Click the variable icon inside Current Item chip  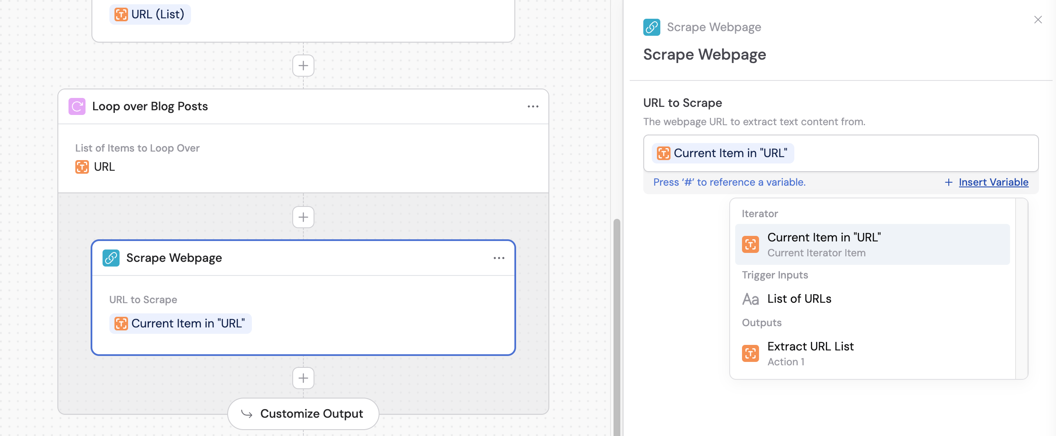663,153
